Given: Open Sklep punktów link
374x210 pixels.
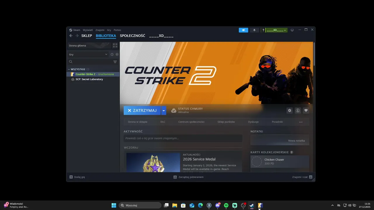Looking at the screenshot, I should point(226,122).
